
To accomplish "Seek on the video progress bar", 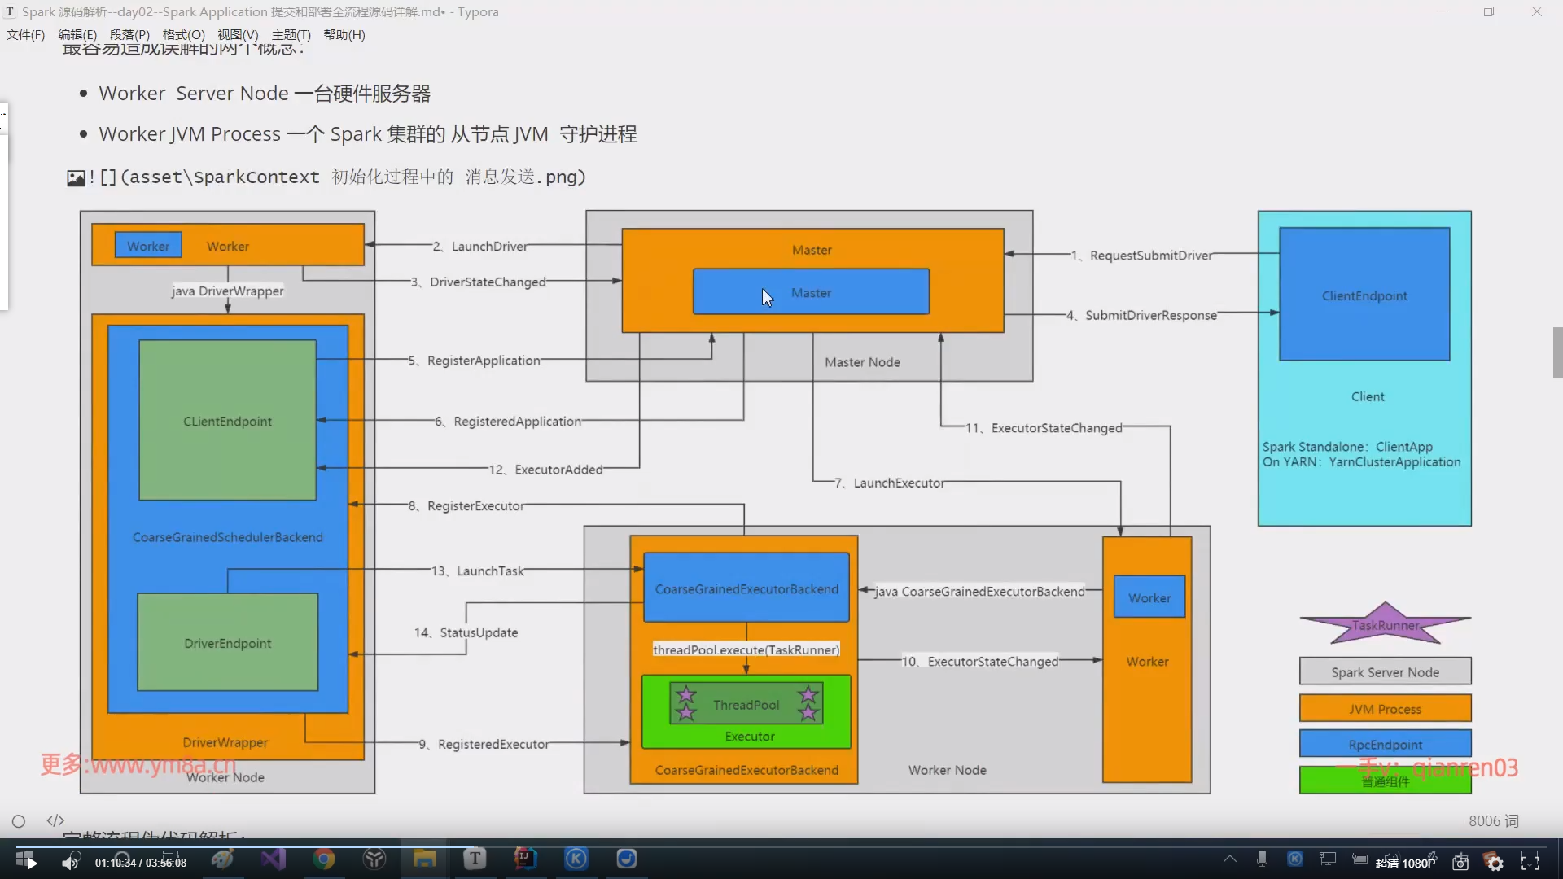I will 781,846.
